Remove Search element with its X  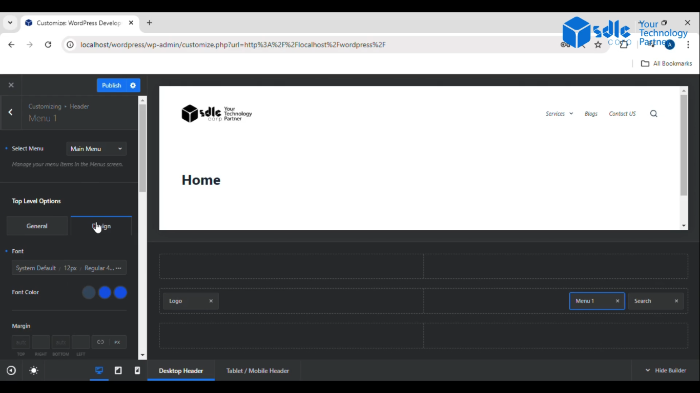click(x=676, y=301)
